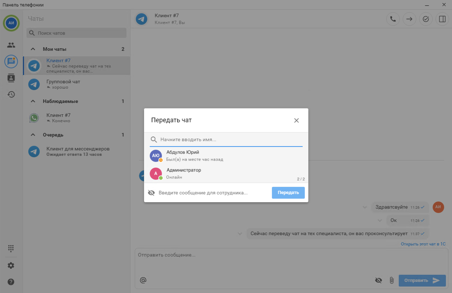Open the call history clock icon
452x293 pixels.
11,94
